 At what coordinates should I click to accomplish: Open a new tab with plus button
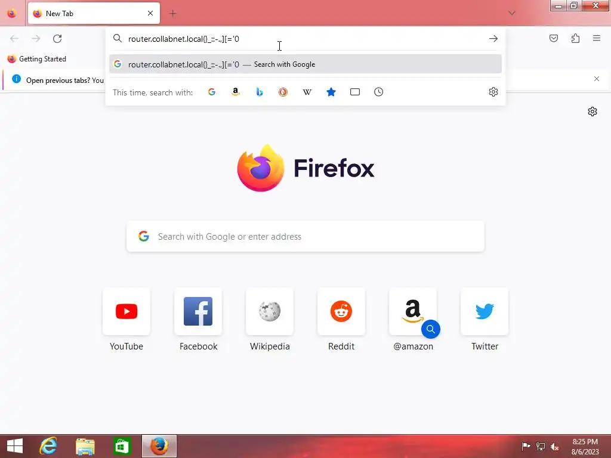click(x=172, y=14)
